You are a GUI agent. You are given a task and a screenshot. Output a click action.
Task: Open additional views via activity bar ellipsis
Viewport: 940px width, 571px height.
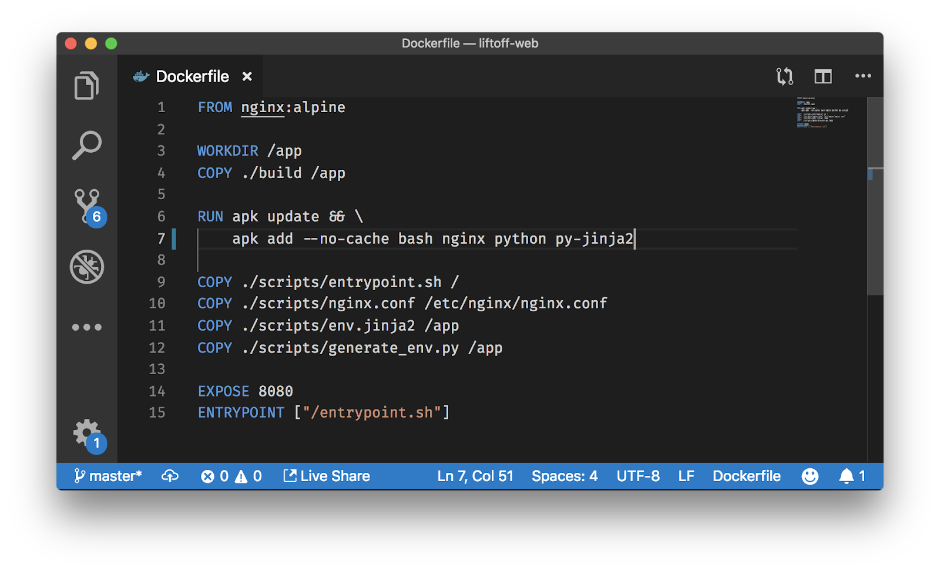[x=87, y=327]
